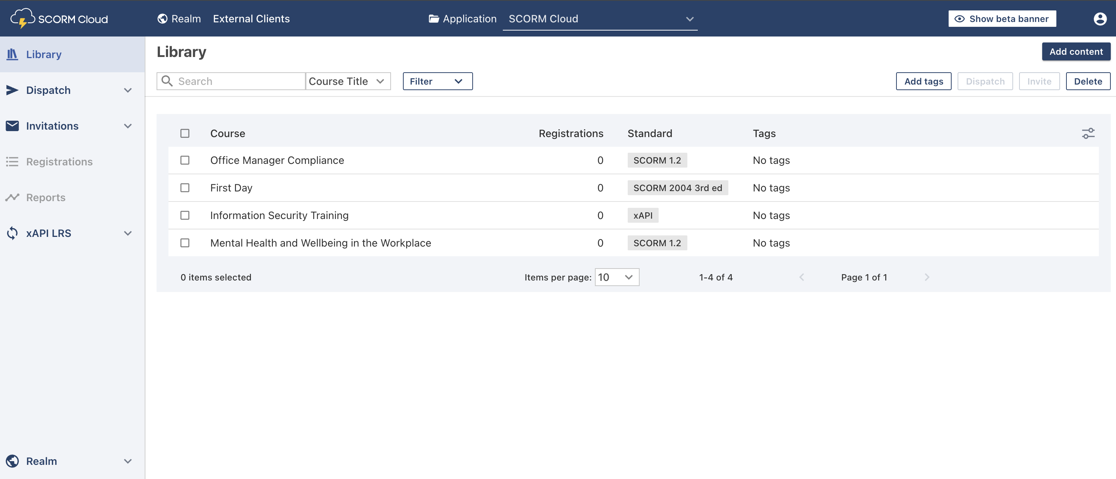
Task: Open the Items per page dropdown
Action: coord(617,277)
